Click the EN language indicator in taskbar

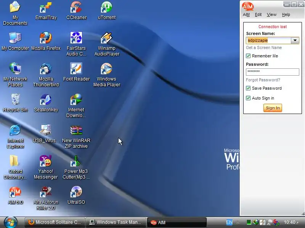point(229,222)
